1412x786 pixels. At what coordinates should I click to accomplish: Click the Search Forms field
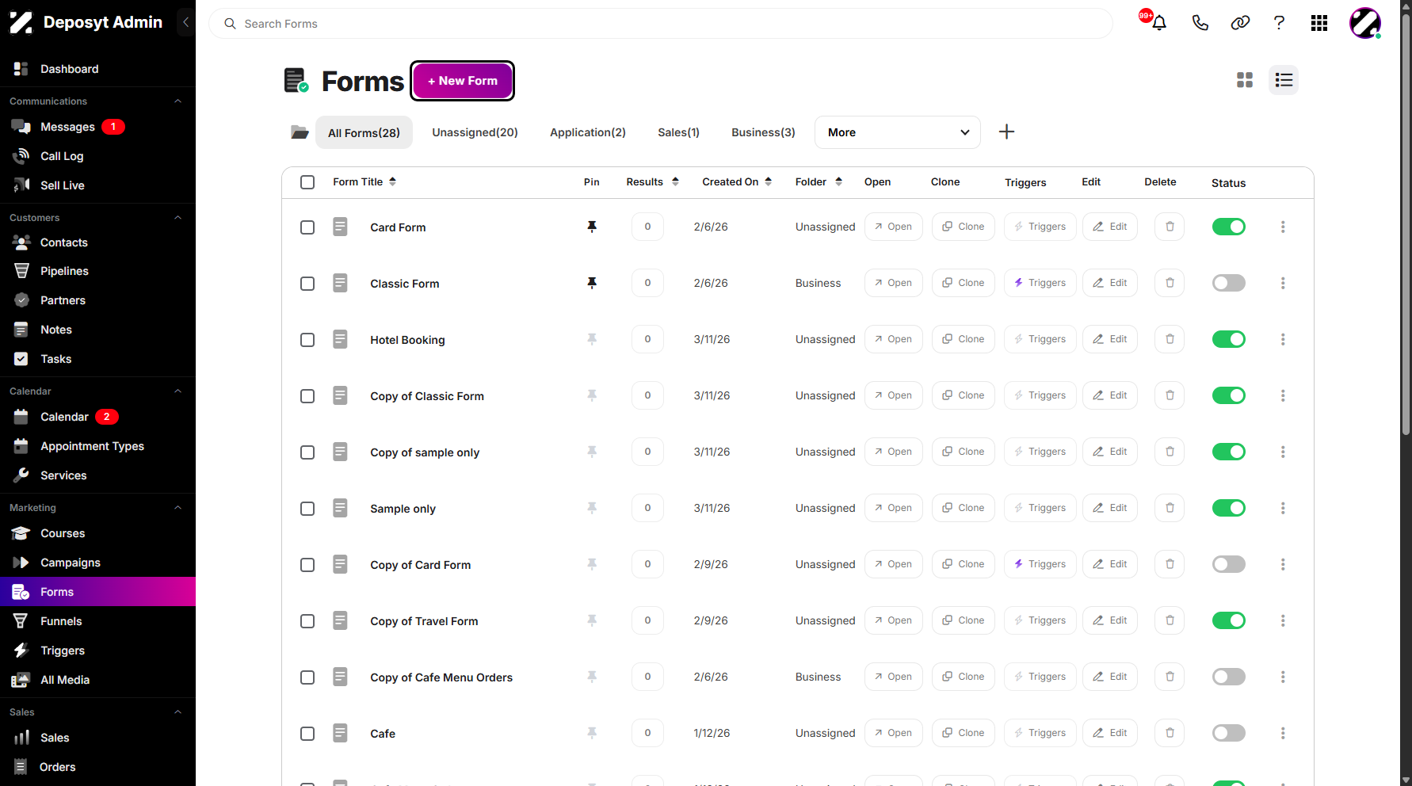point(661,24)
